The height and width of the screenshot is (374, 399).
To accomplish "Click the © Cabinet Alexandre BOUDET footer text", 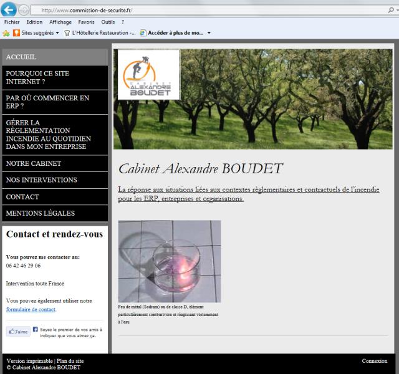I will click(44, 367).
